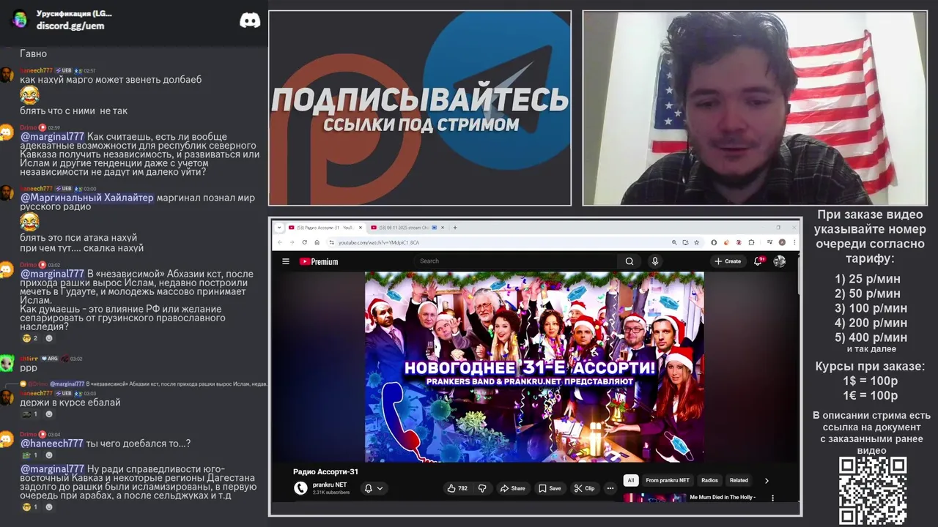Open a new browser tab with plus
This screenshot has height=527, width=938.
(x=455, y=228)
